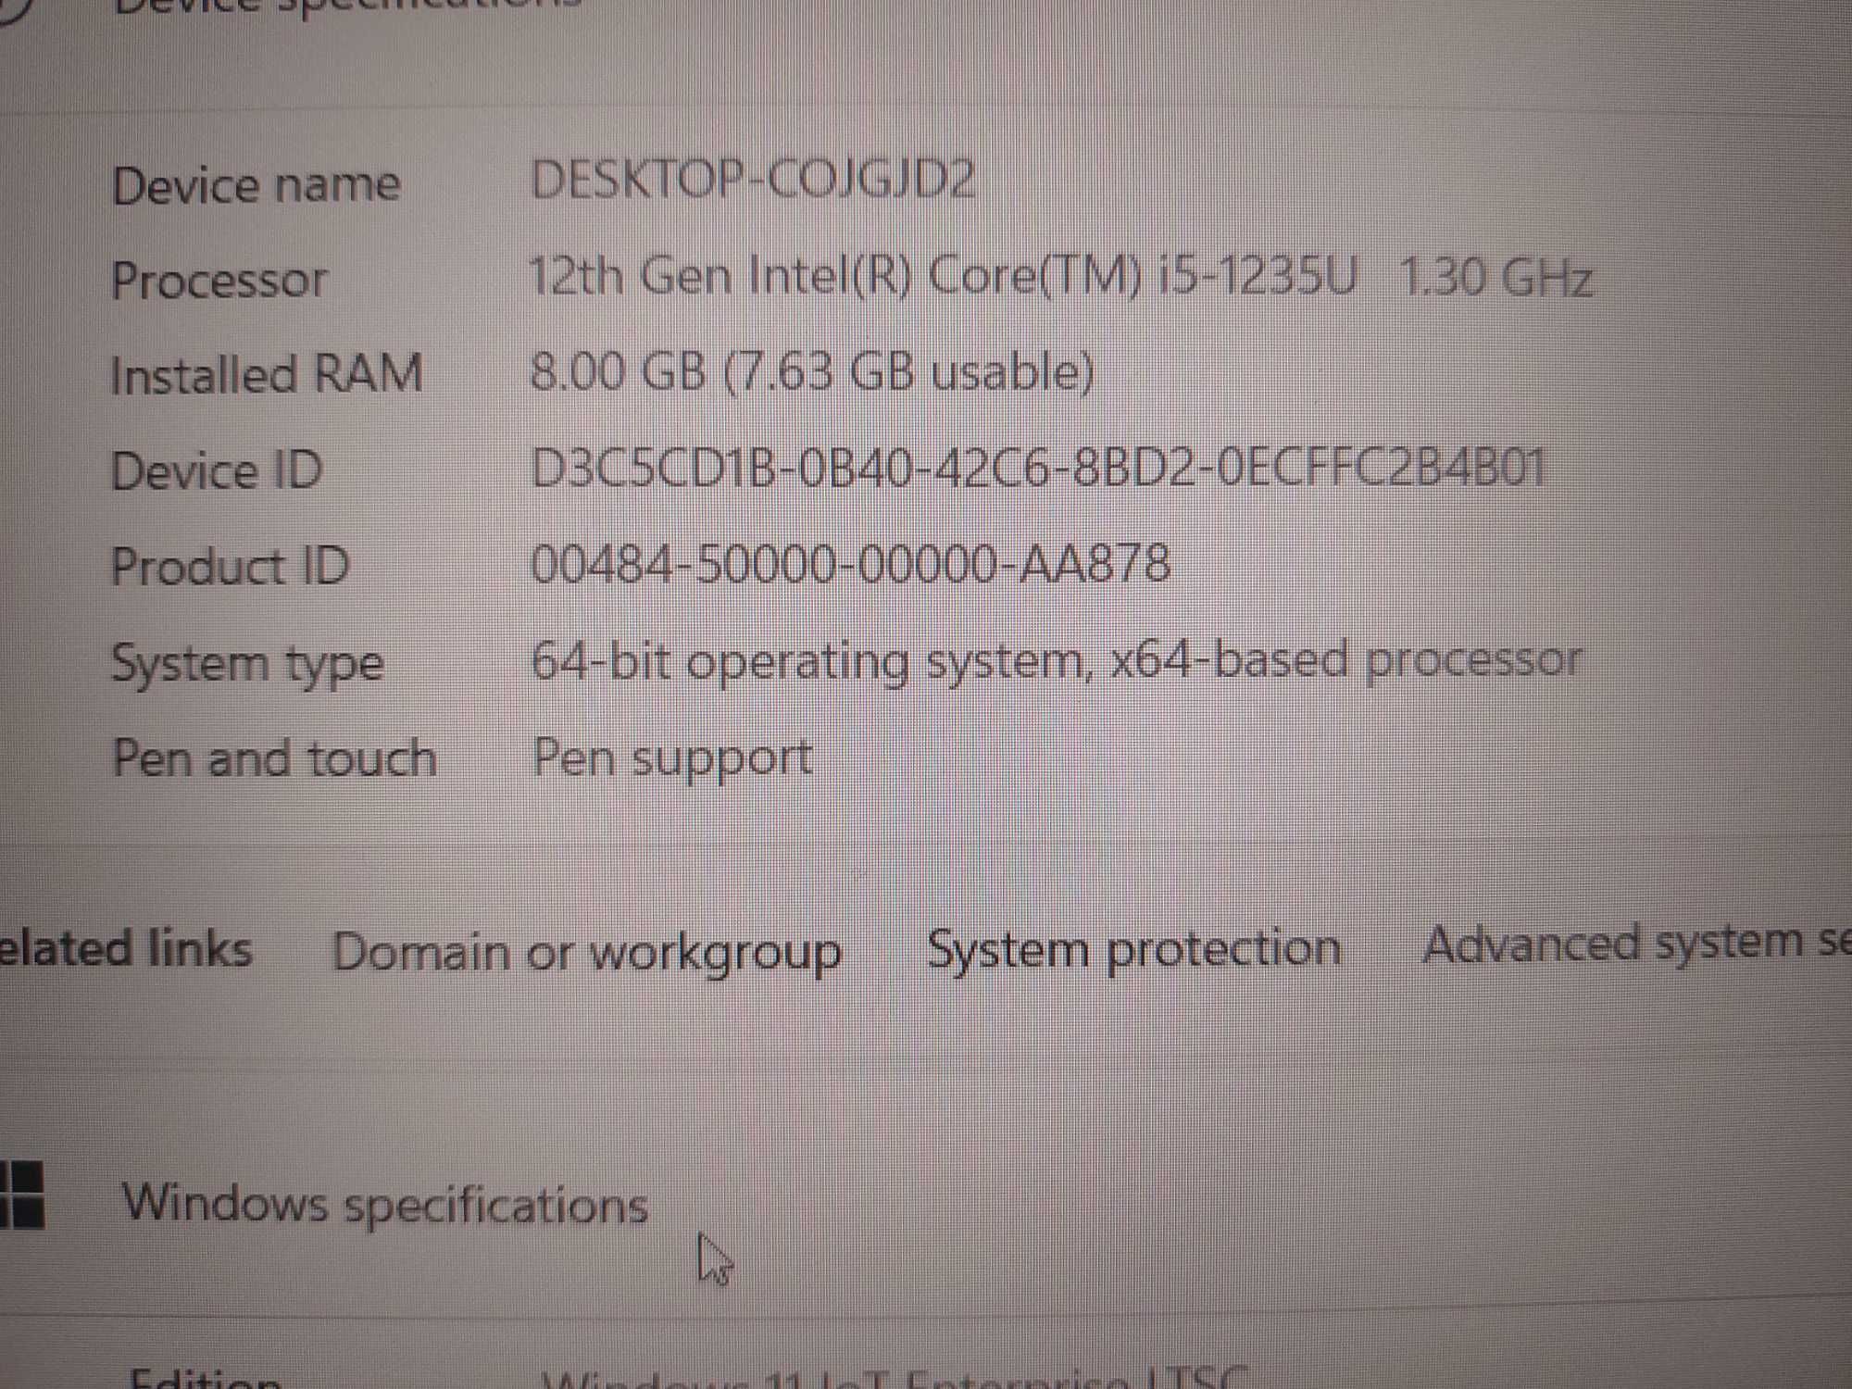Select the device name value DESKTOP-COJGJD2
1852x1389 pixels.
pos(753,179)
